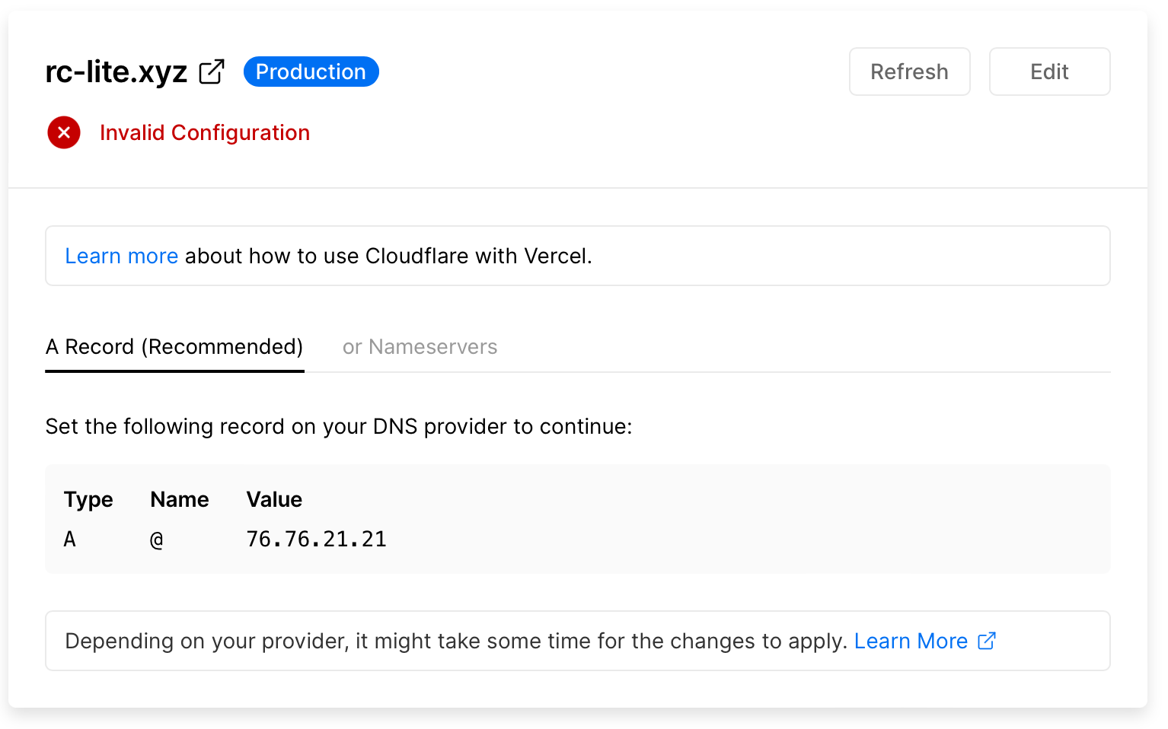Edit the domain settings
Screen dimensions: 1168x729
1049,71
